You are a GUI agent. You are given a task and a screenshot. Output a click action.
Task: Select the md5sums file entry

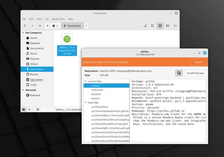pyautogui.click(x=107, y=90)
